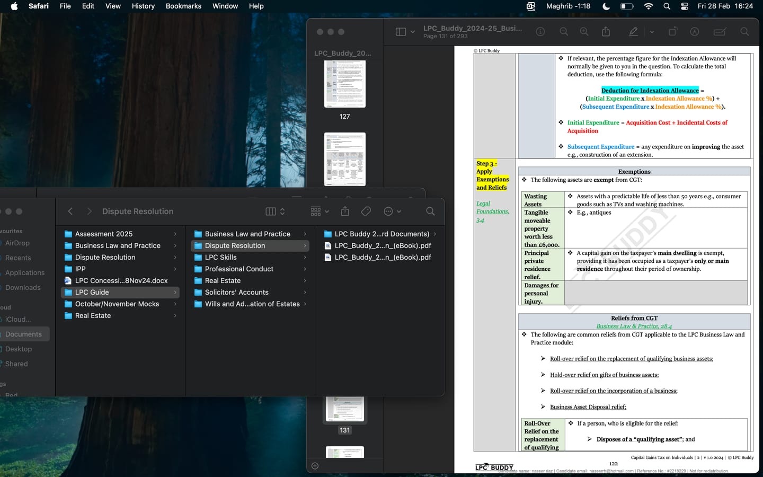Image resolution: width=763 pixels, height=477 pixels.
Task: Select the IPP folder
Action: (120, 269)
